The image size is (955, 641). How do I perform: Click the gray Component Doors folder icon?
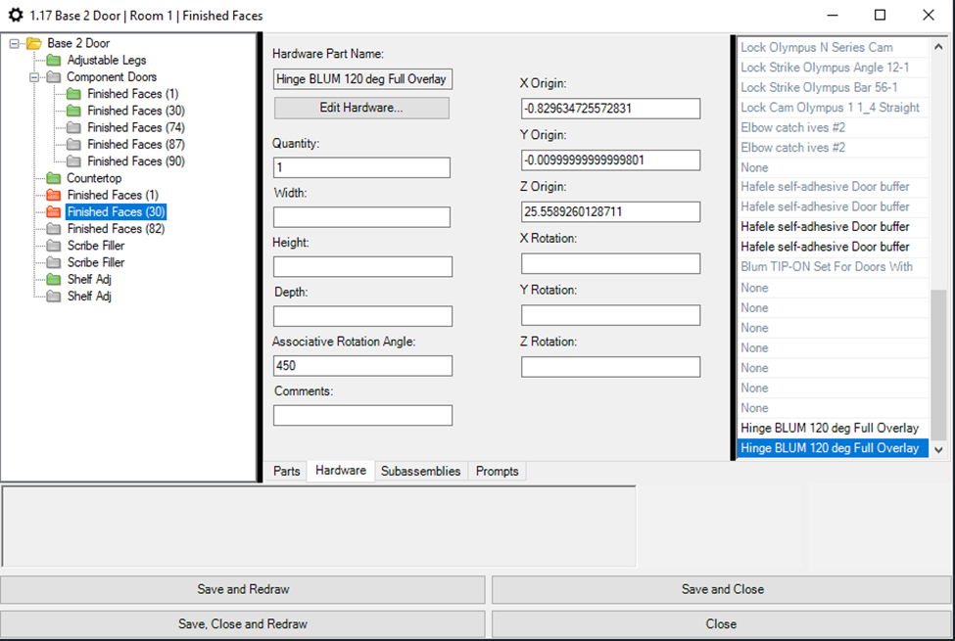tap(54, 76)
